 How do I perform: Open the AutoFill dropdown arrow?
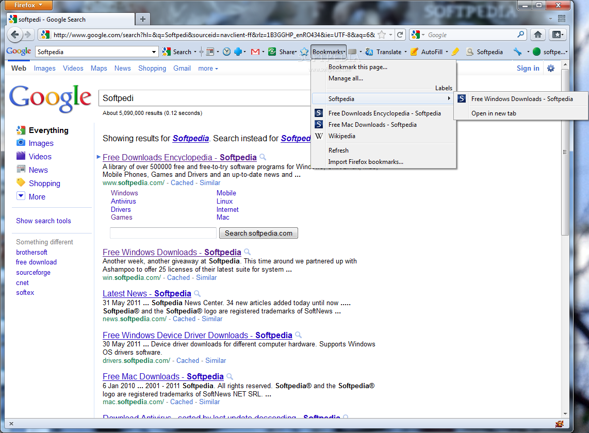[447, 52]
